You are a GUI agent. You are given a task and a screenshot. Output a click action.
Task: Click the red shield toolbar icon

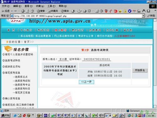[106, 11]
